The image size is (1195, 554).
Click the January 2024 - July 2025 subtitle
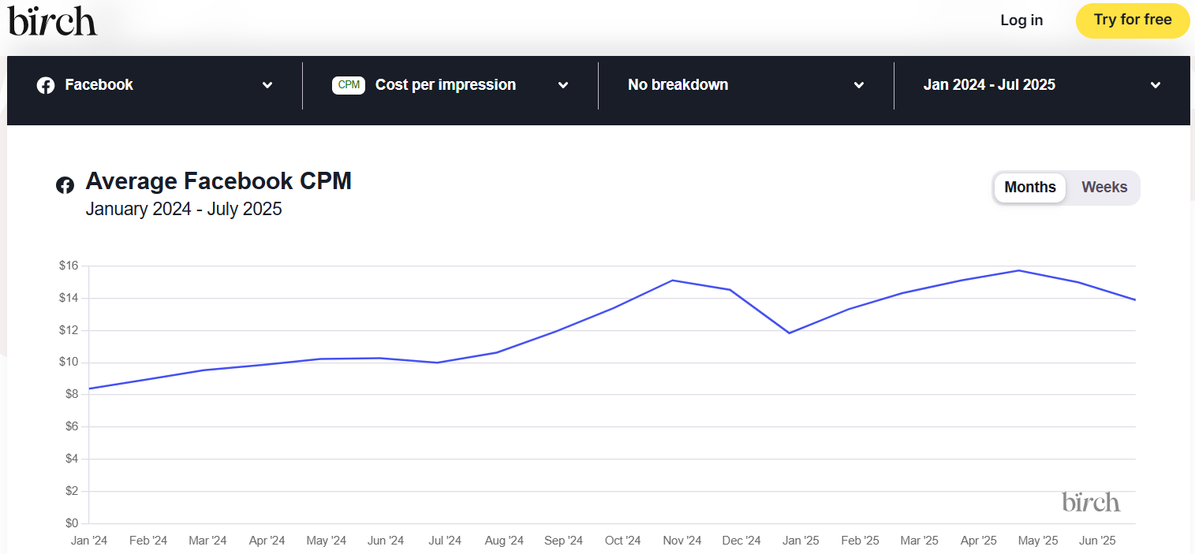(x=184, y=210)
